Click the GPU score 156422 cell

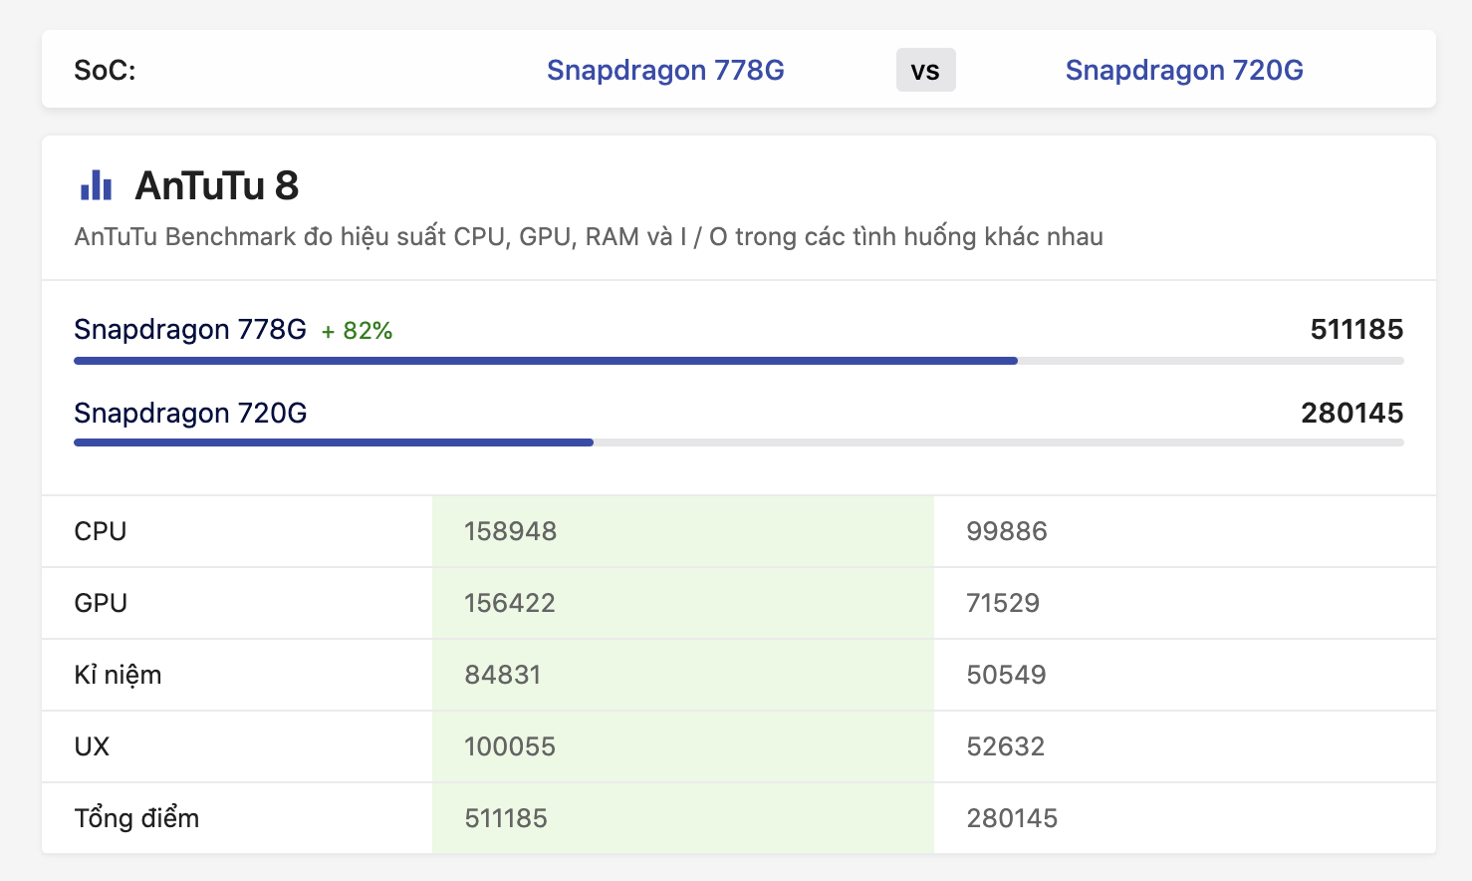point(510,603)
